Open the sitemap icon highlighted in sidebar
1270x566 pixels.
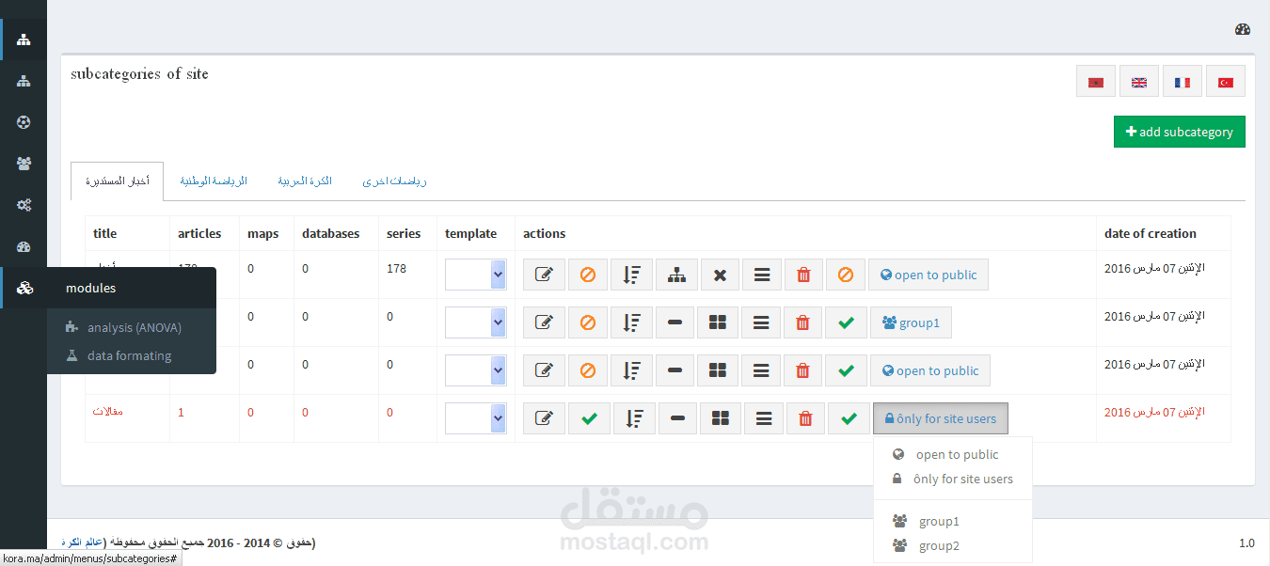click(x=24, y=39)
